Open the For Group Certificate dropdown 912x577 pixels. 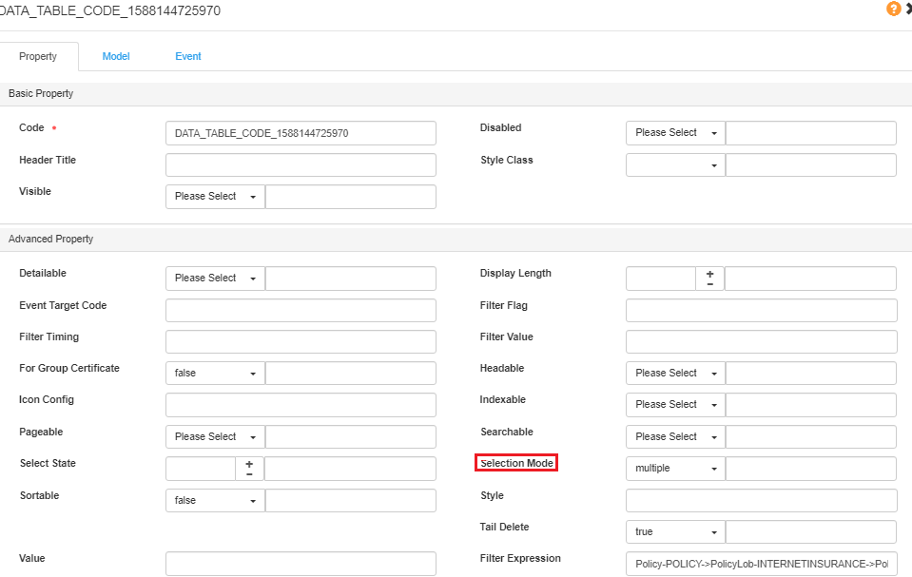click(x=215, y=374)
